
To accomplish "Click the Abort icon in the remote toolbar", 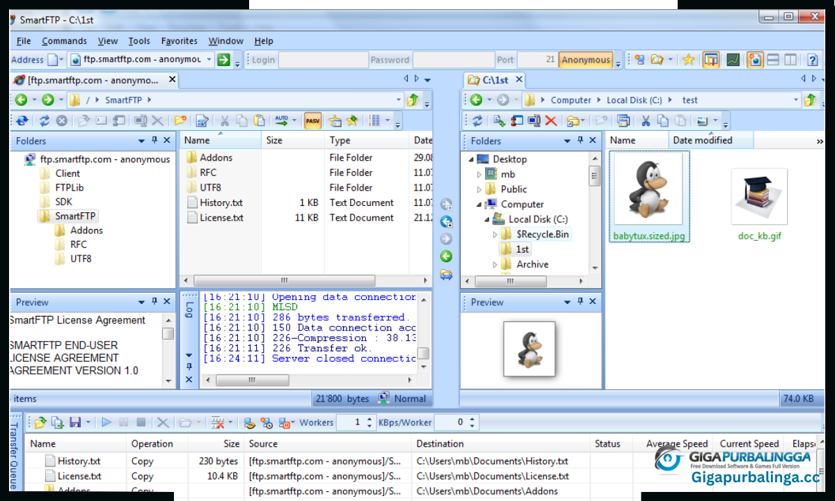I will (x=62, y=120).
